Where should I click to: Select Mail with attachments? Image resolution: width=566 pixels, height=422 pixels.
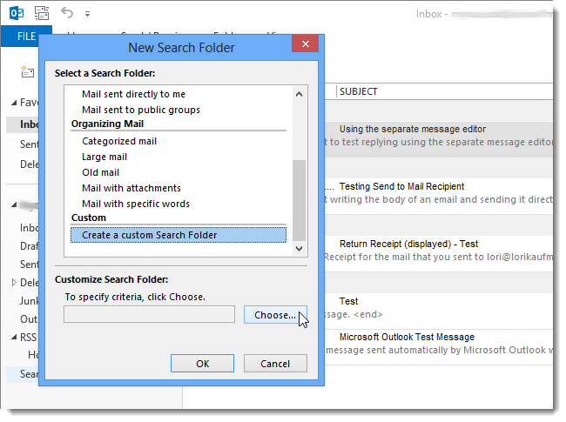click(131, 188)
